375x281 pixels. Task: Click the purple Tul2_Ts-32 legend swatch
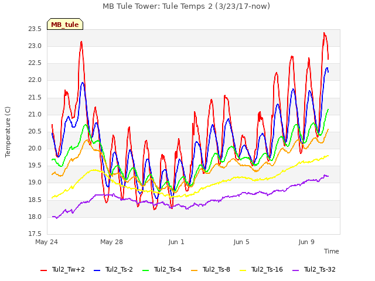click(x=296, y=270)
